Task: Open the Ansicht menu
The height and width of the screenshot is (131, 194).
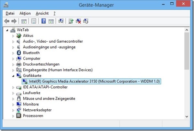Action: click(x=42, y=13)
